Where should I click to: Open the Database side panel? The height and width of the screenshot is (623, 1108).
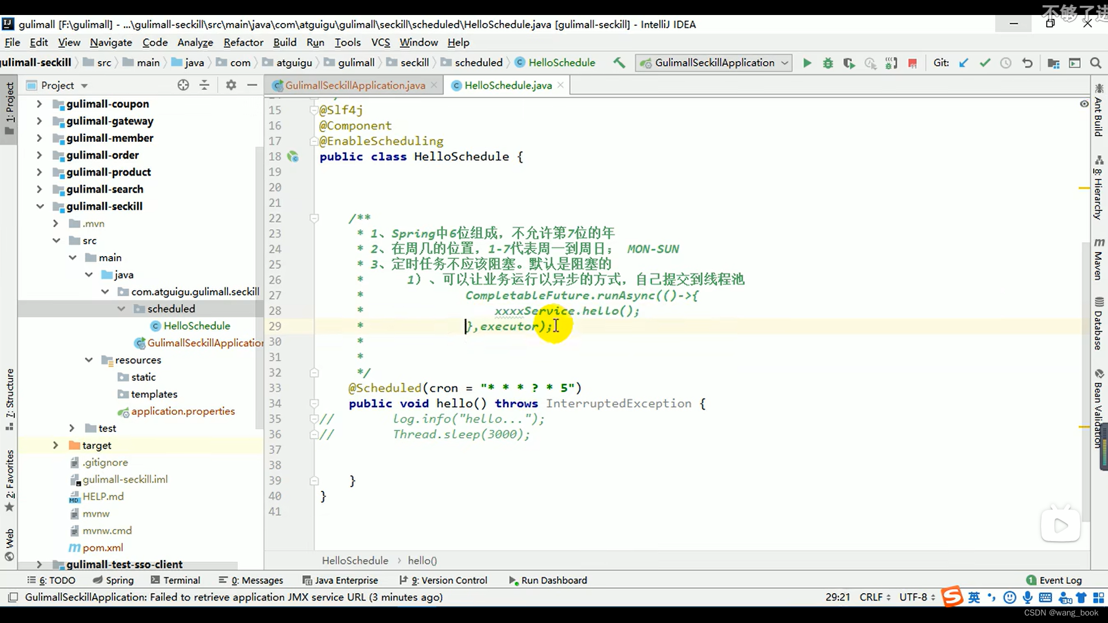(x=1098, y=323)
